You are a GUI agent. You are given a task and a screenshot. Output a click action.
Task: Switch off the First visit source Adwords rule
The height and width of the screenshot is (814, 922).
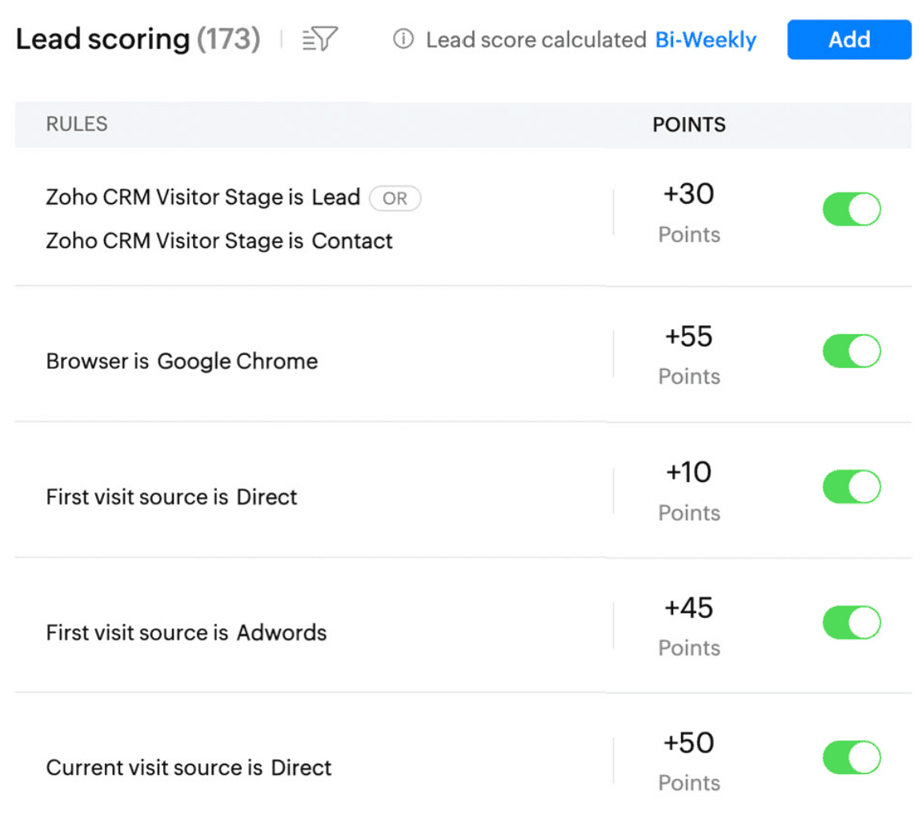point(852,622)
